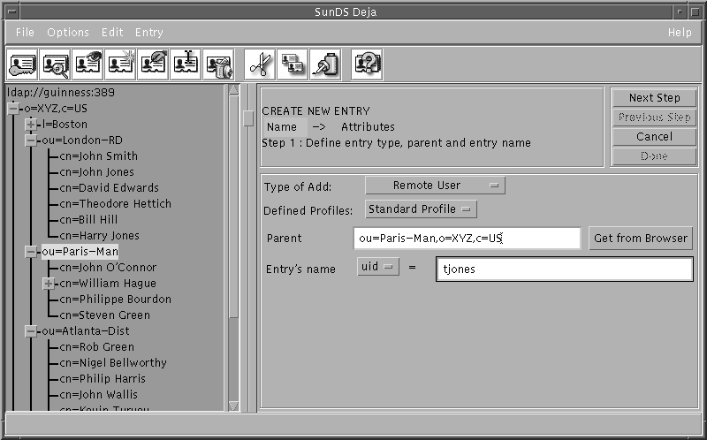The height and width of the screenshot is (440, 707).
Task: Click the scissors cut icon
Action: point(260,64)
